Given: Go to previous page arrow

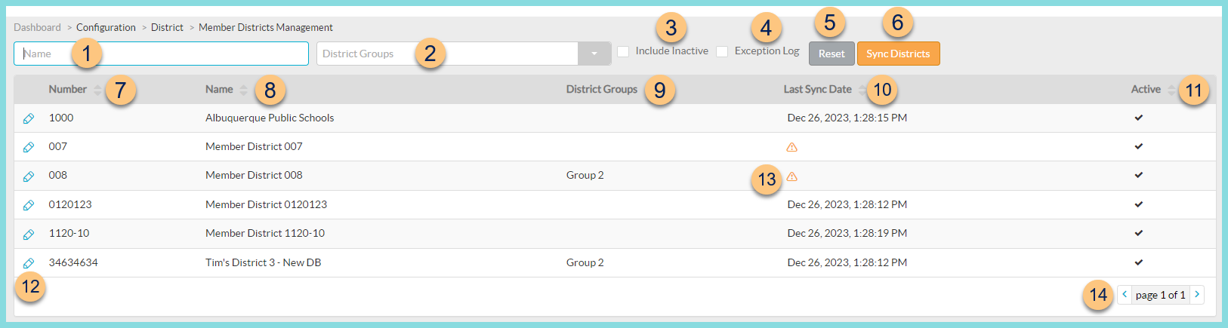Looking at the screenshot, I should point(1125,295).
